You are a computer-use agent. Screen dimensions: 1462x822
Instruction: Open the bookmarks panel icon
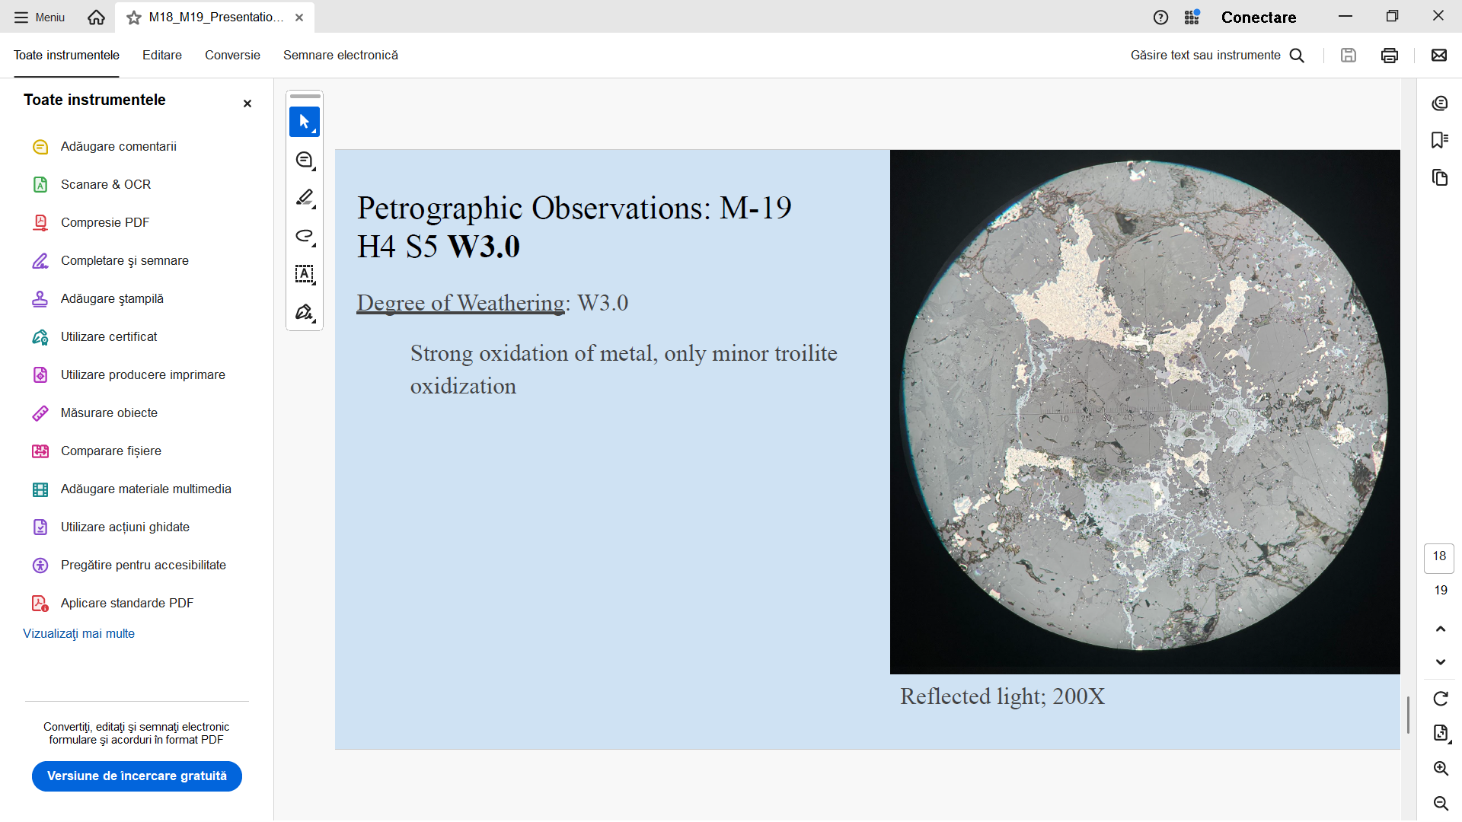pyautogui.click(x=1439, y=140)
